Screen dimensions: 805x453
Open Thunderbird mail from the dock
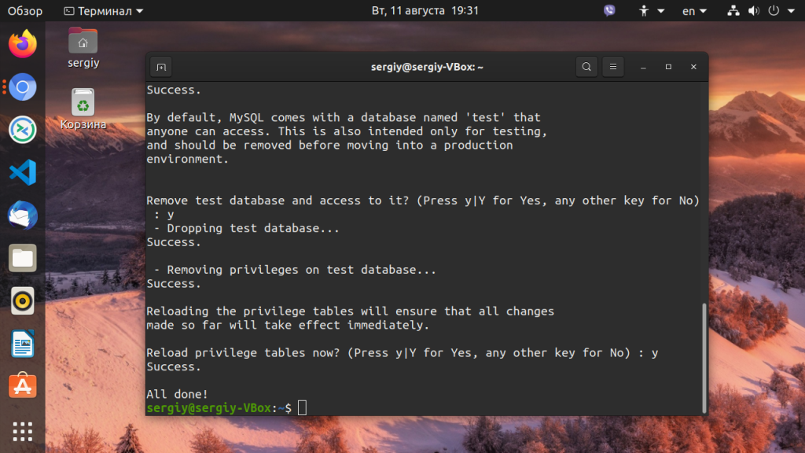(23, 215)
